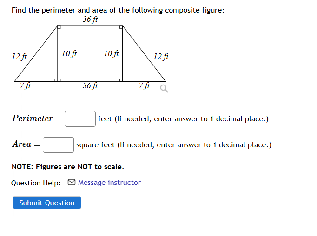Viewport: 317px width, 236px height.
Task: Click the magnifier zoom icon beside the figure
Action: 164,88
